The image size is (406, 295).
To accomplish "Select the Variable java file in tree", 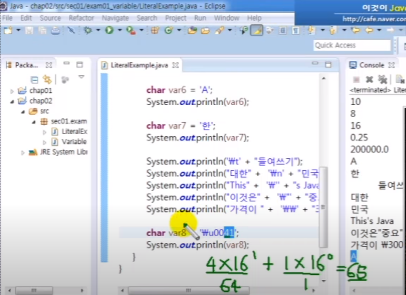I will click(x=74, y=142).
